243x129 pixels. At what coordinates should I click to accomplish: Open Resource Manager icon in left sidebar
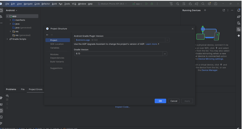pyautogui.click(x=1, y=16)
